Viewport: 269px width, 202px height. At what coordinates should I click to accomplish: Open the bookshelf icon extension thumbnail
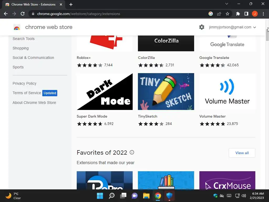[166, 180]
